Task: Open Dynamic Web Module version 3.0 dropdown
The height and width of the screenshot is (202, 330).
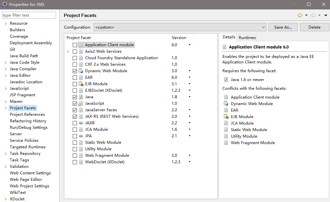Action: (189, 71)
